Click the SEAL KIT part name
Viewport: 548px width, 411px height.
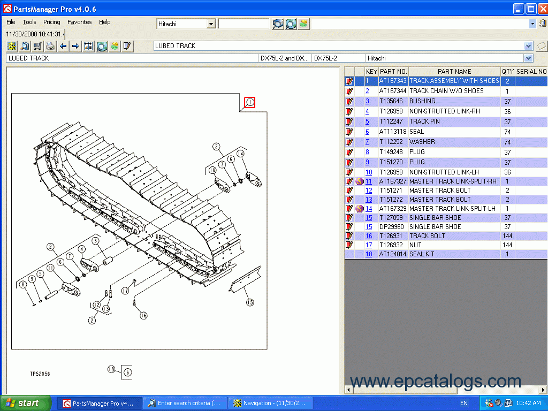[x=422, y=254]
